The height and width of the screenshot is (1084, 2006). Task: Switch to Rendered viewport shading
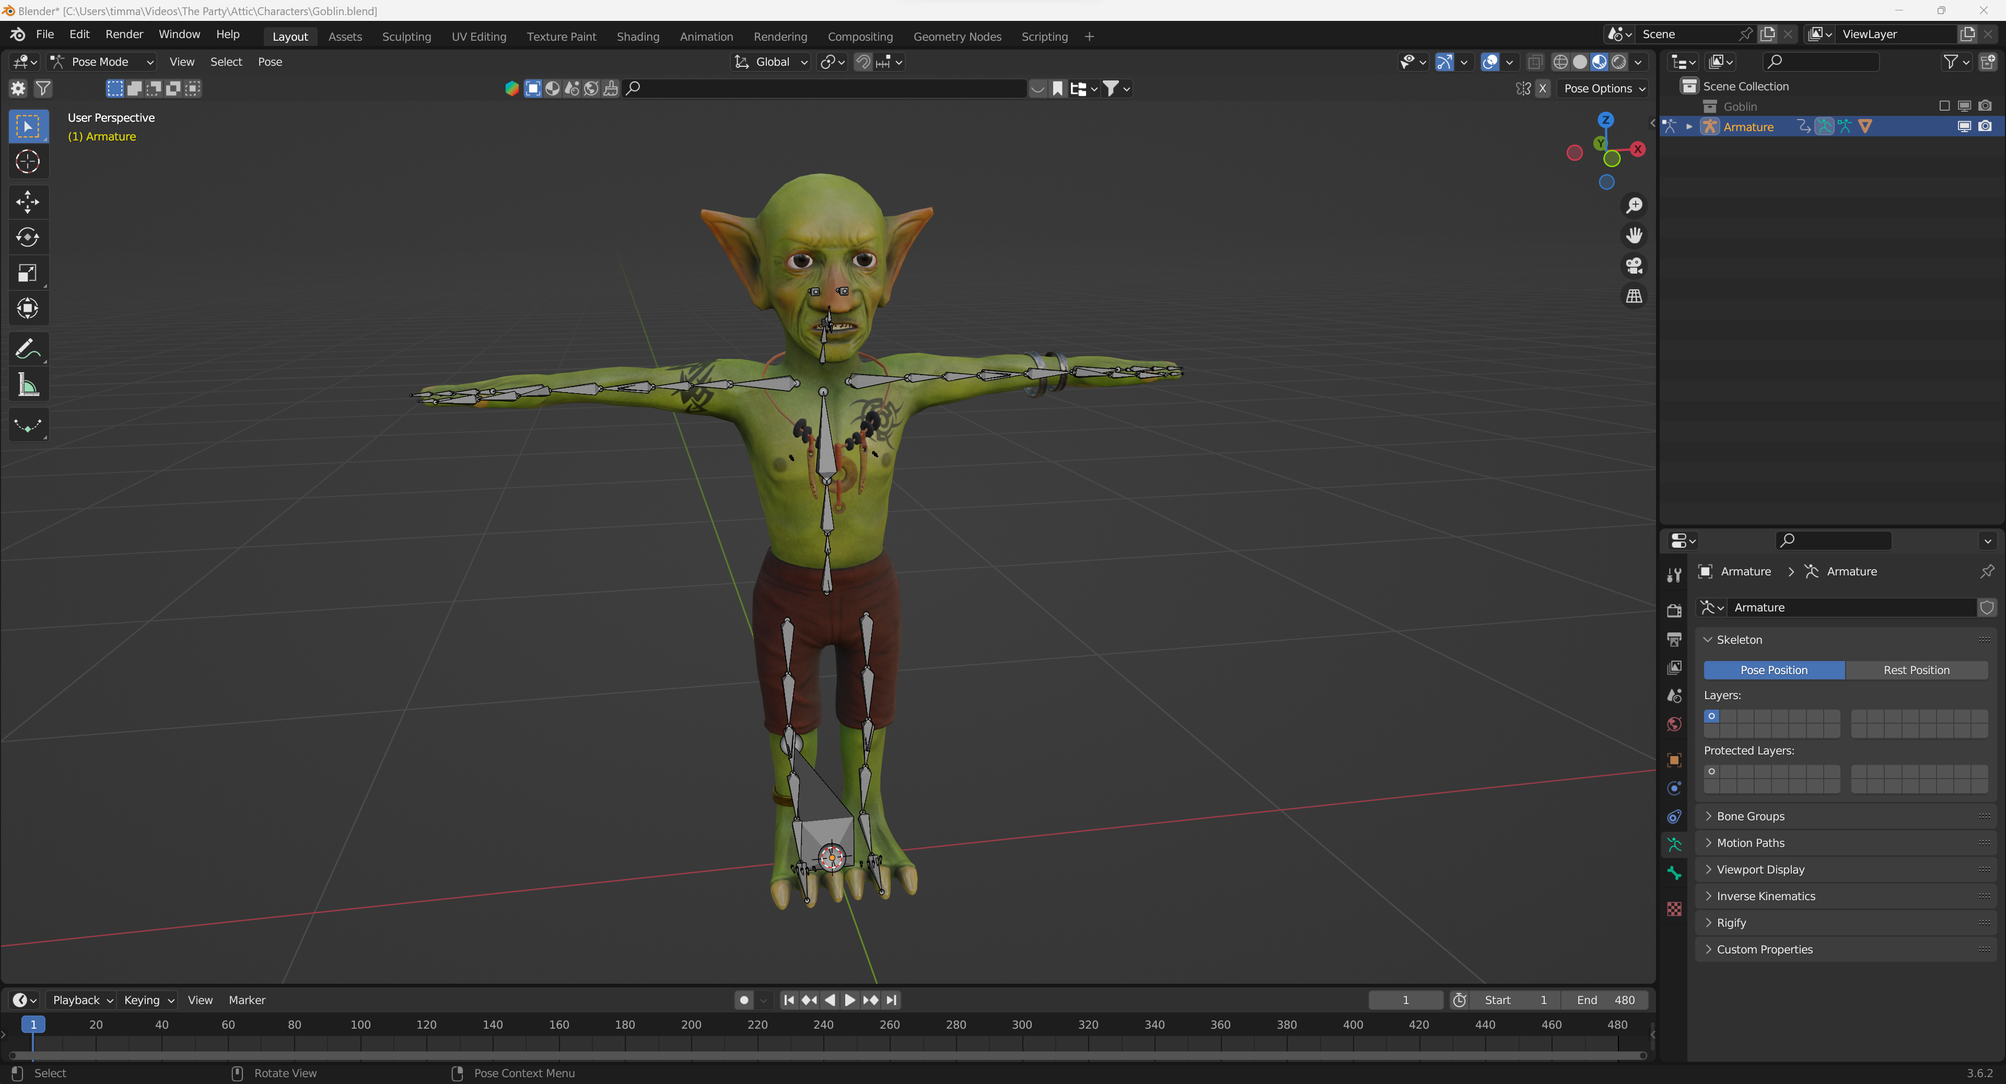[1619, 62]
